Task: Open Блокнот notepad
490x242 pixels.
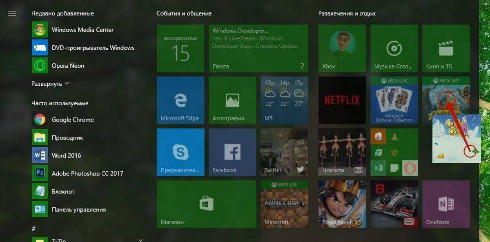Action: tap(53, 191)
